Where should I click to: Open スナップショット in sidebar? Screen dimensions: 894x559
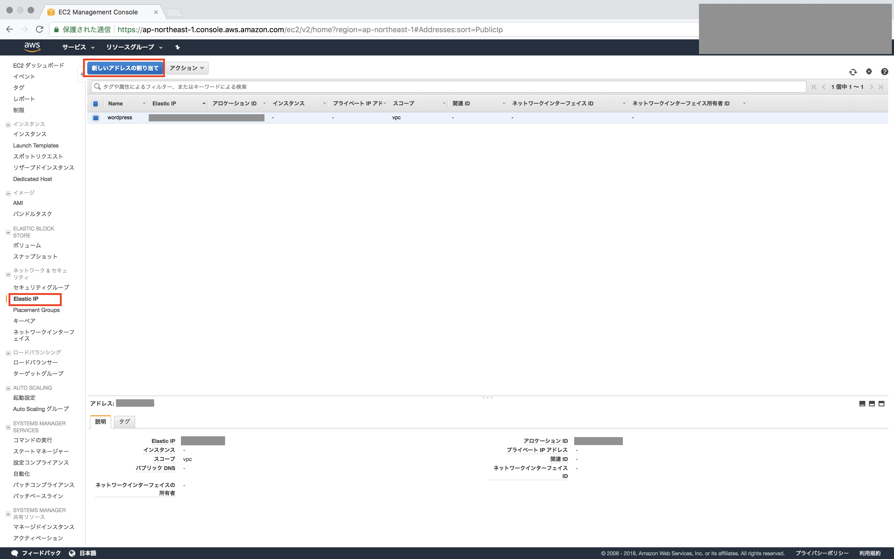(x=35, y=256)
